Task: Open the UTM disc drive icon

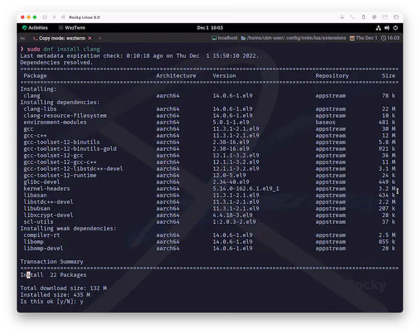Action: coord(374,17)
